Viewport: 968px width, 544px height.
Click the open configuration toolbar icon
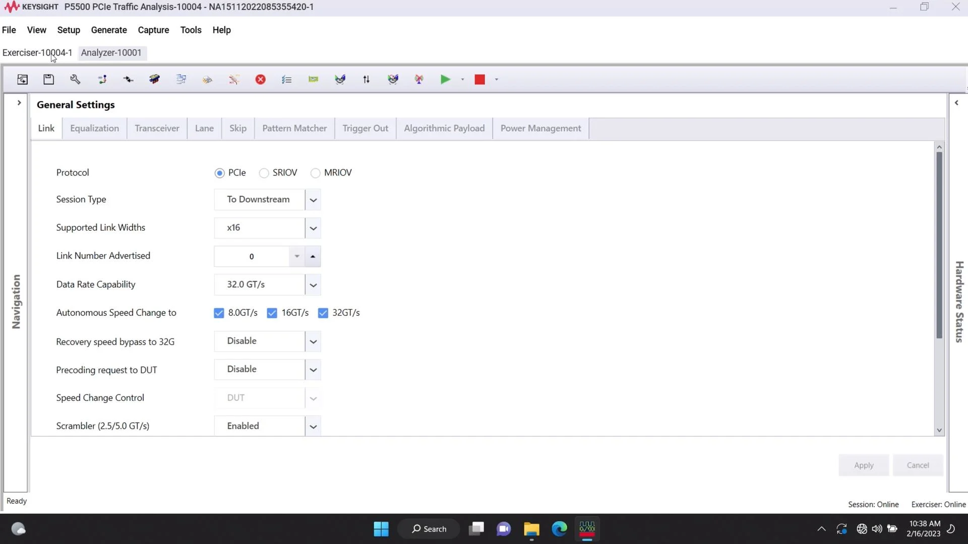[x=22, y=79]
